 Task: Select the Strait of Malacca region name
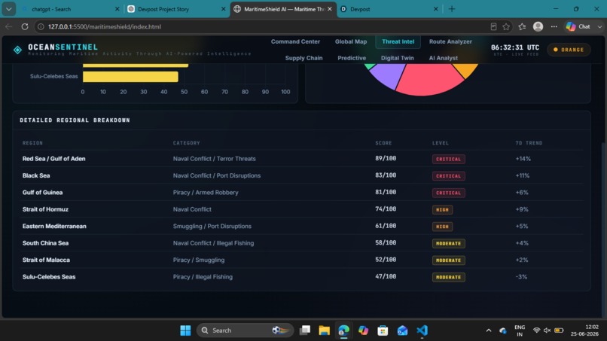click(46, 260)
